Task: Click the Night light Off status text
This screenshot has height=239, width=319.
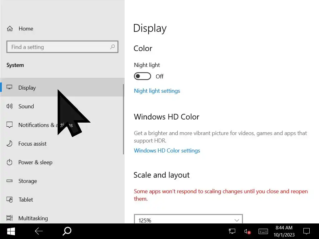Action: click(x=159, y=77)
